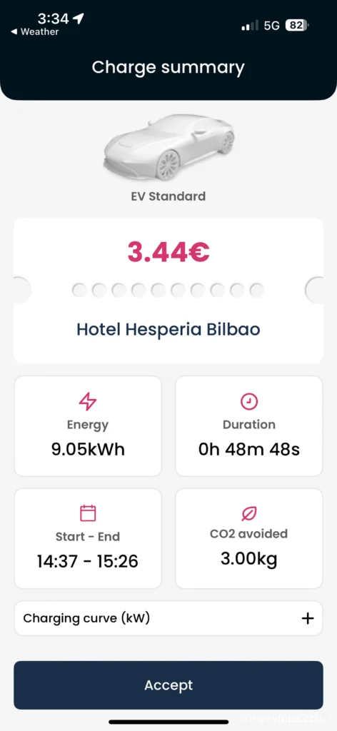Tap the 3.44€ price amount
Screen dimensions: 337x731
168,252
